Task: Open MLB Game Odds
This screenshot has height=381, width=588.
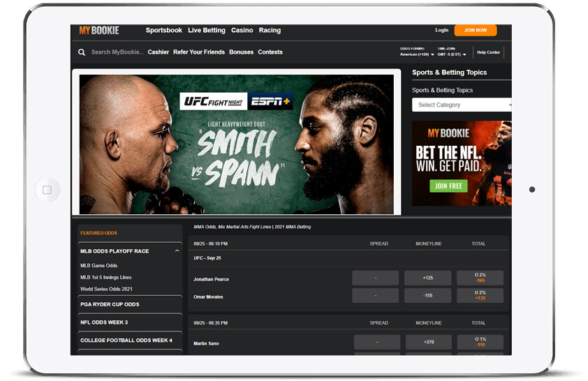Action: click(98, 266)
